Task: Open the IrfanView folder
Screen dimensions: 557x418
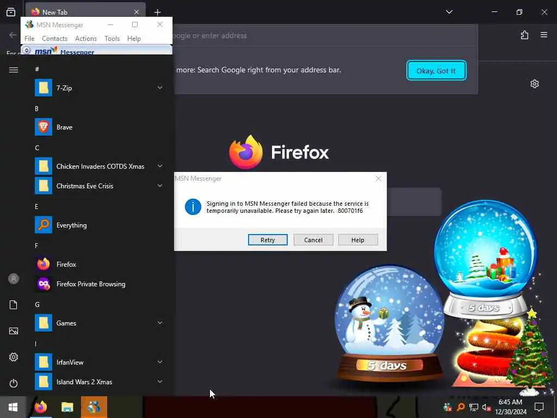Action: pyautogui.click(x=99, y=362)
